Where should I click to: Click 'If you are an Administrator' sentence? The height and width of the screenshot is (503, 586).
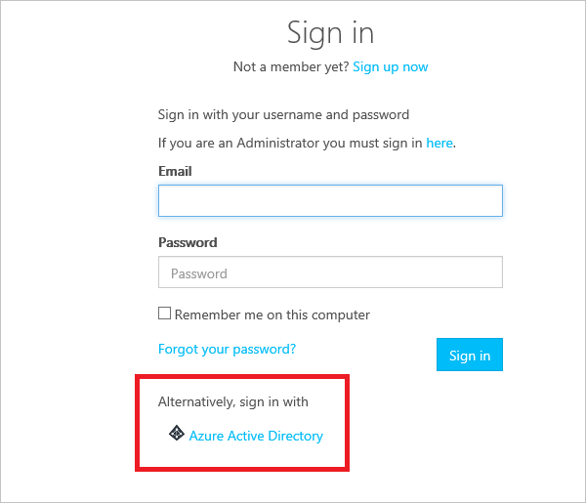click(x=290, y=143)
